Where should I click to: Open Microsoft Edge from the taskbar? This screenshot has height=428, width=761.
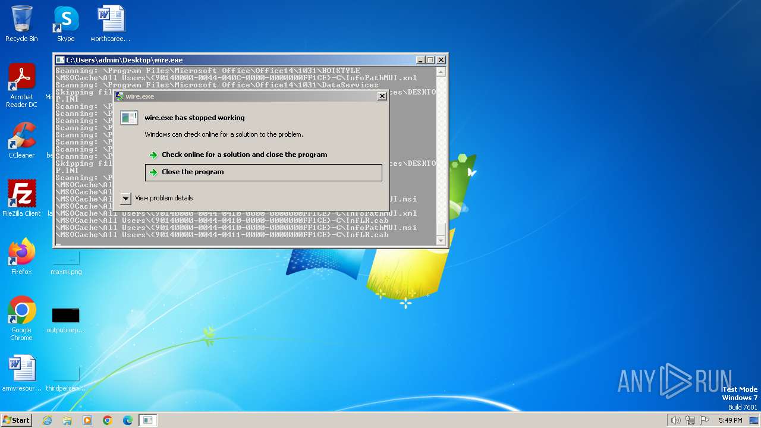(x=128, y=420)
